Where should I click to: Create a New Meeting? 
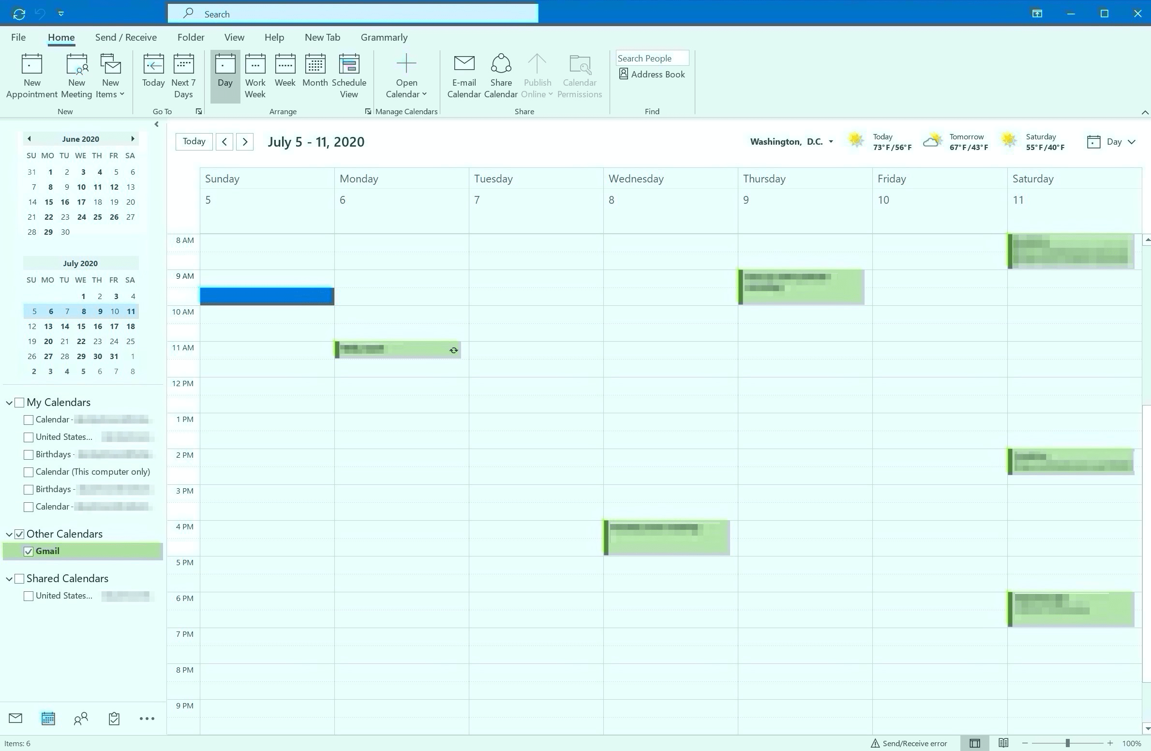[x=76, y=76]
